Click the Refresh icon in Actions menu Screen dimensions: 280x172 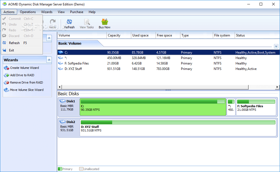point(4,43)
